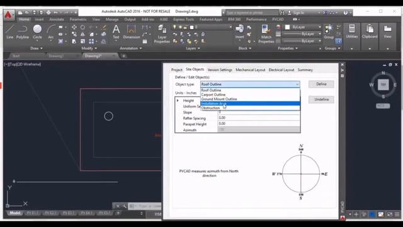
Task: Click the ViewCube TOP face
Action: point(383,84)
